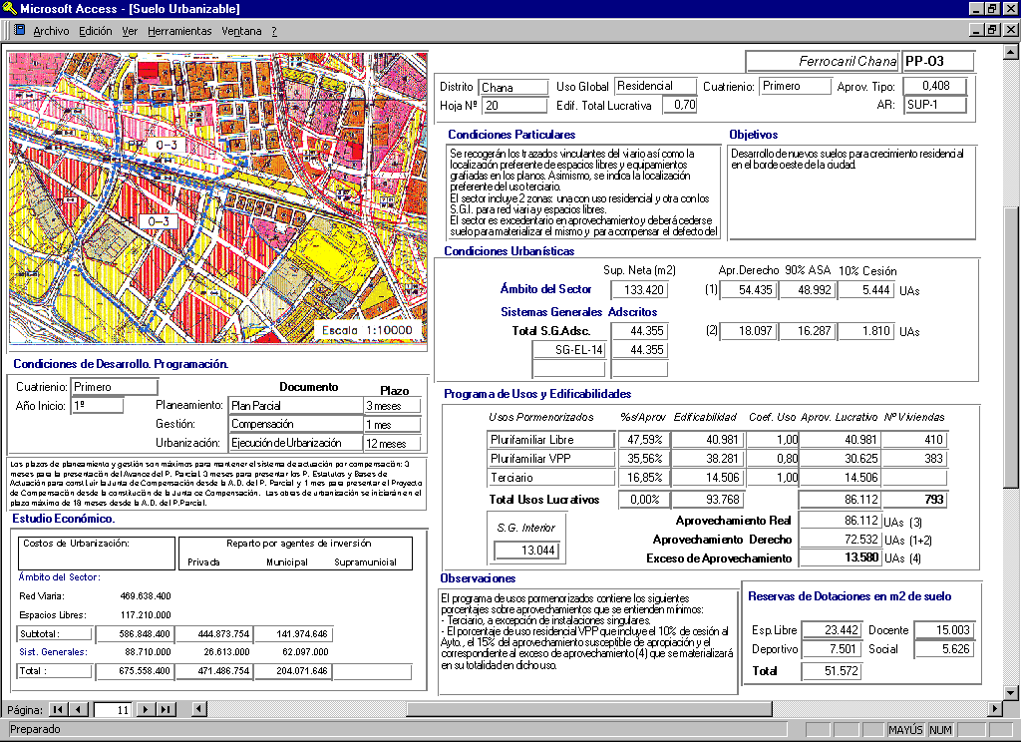Jump to the last report page
The image size is (1021, 742).
click(x=166, y=709)
